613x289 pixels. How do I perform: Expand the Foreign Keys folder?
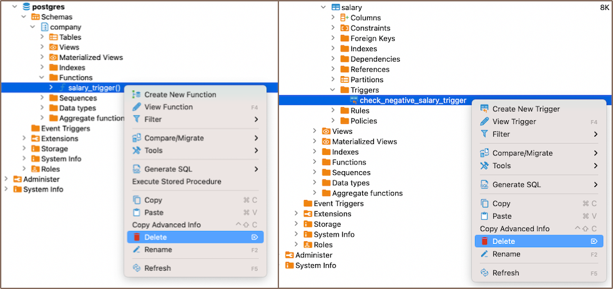pyautogui.click(x=333, y=39)
